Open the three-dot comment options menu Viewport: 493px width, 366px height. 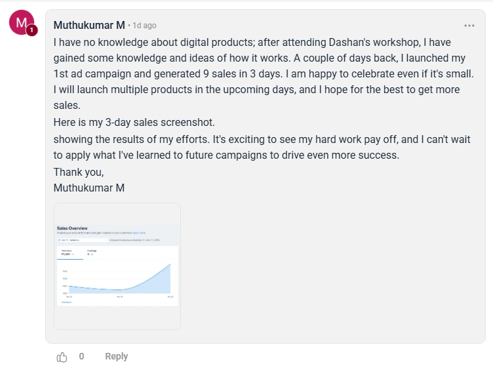(x=469, y=26)
